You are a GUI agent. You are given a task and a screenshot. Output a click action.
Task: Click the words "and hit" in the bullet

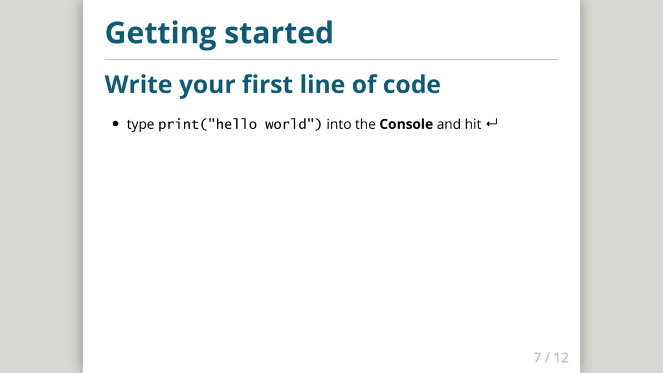(458, 124)
